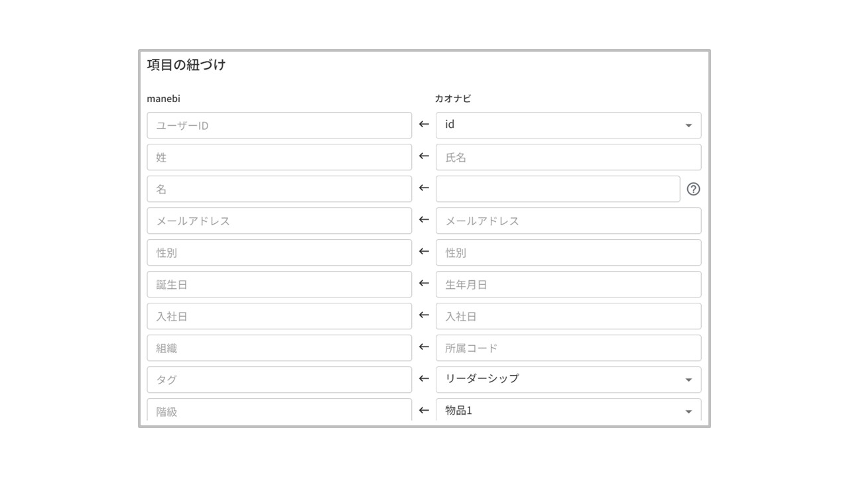Click the 誕生日 input field
849x477 pixels.
coord(279,284)
